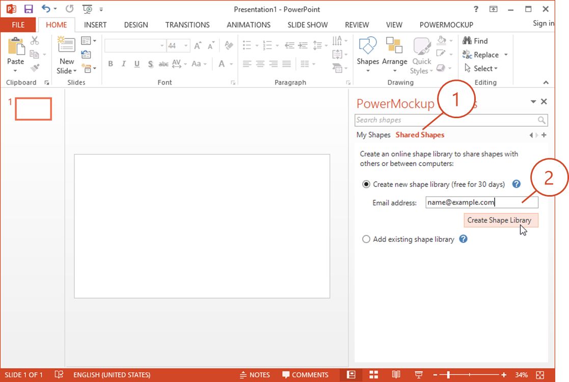
Task: Click Find in Editing group
Action: click(475, 41)
